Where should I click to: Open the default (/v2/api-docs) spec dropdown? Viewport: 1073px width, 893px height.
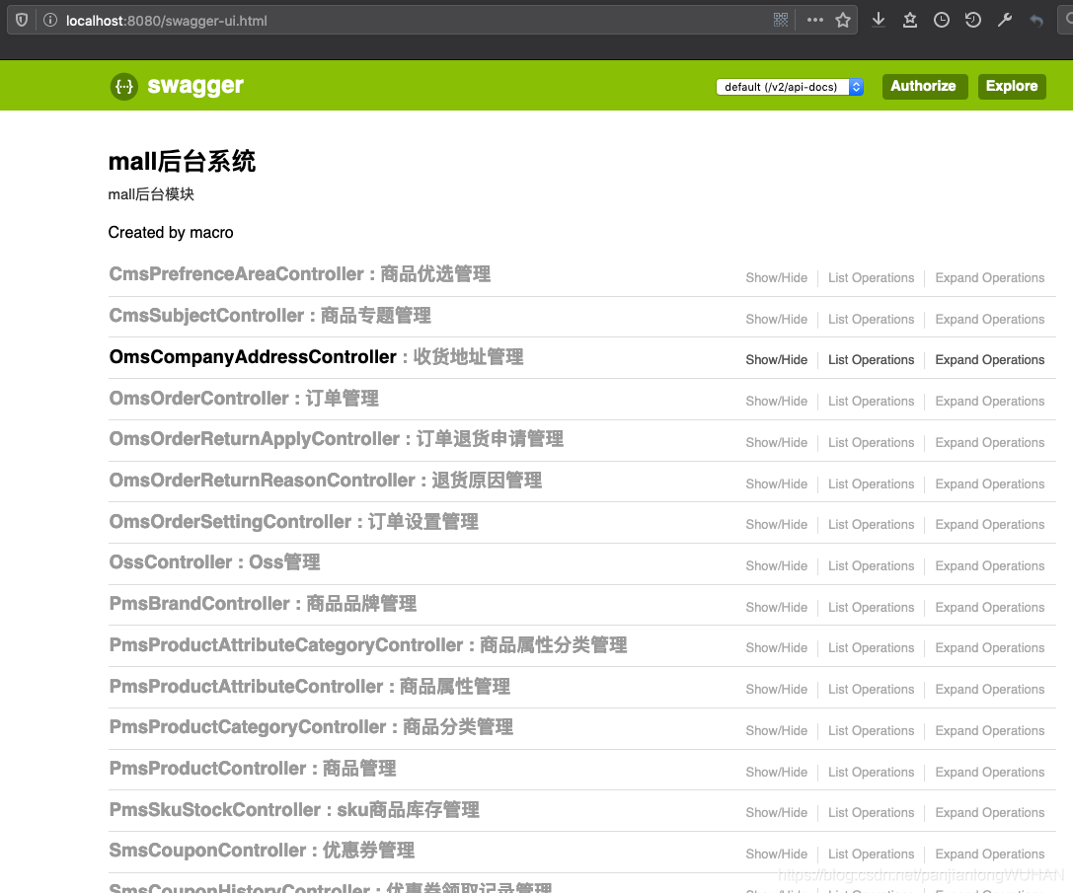790,87
